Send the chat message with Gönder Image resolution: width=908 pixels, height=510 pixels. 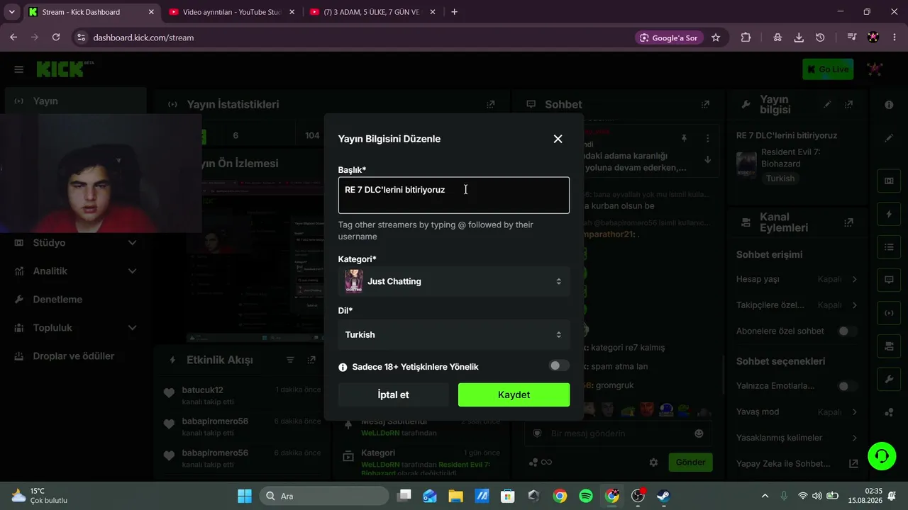690,463
